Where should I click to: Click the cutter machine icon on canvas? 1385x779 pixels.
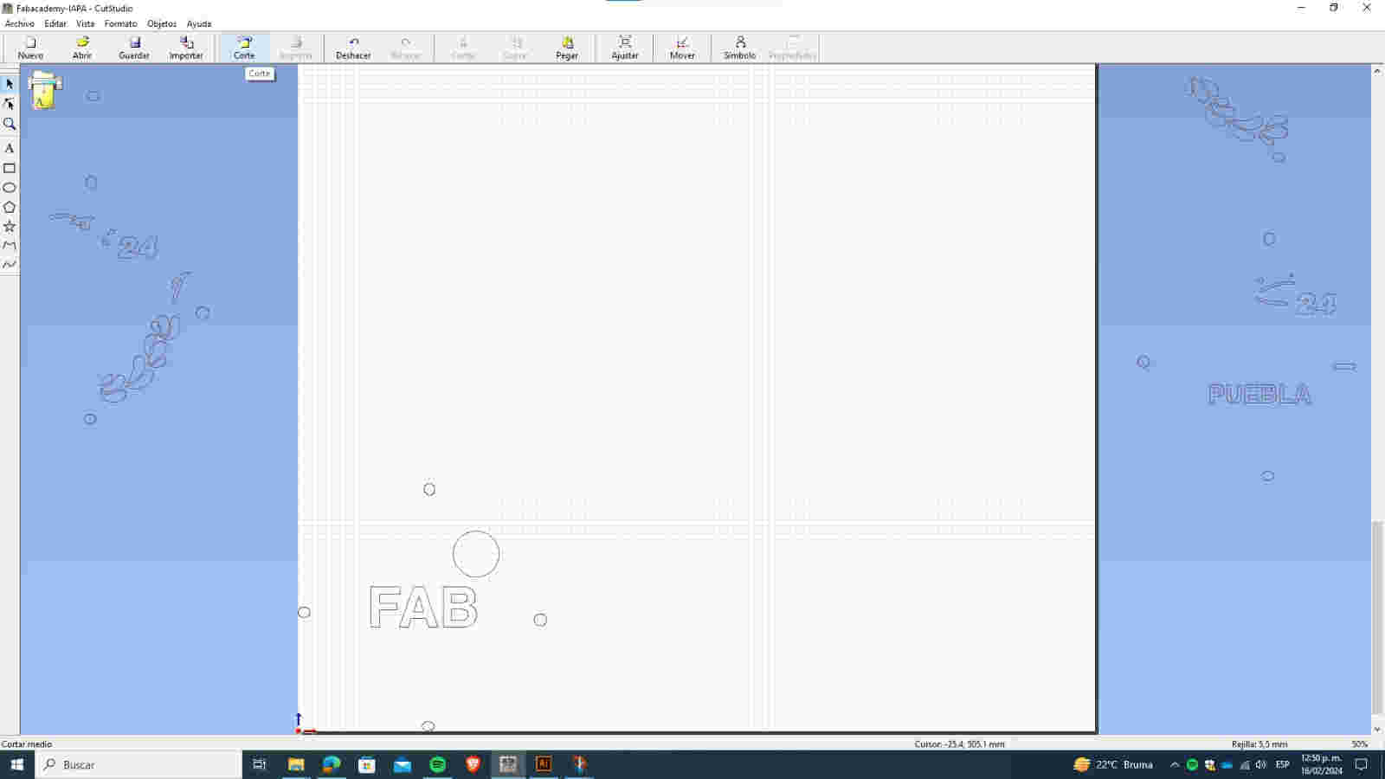coord(44,90)
